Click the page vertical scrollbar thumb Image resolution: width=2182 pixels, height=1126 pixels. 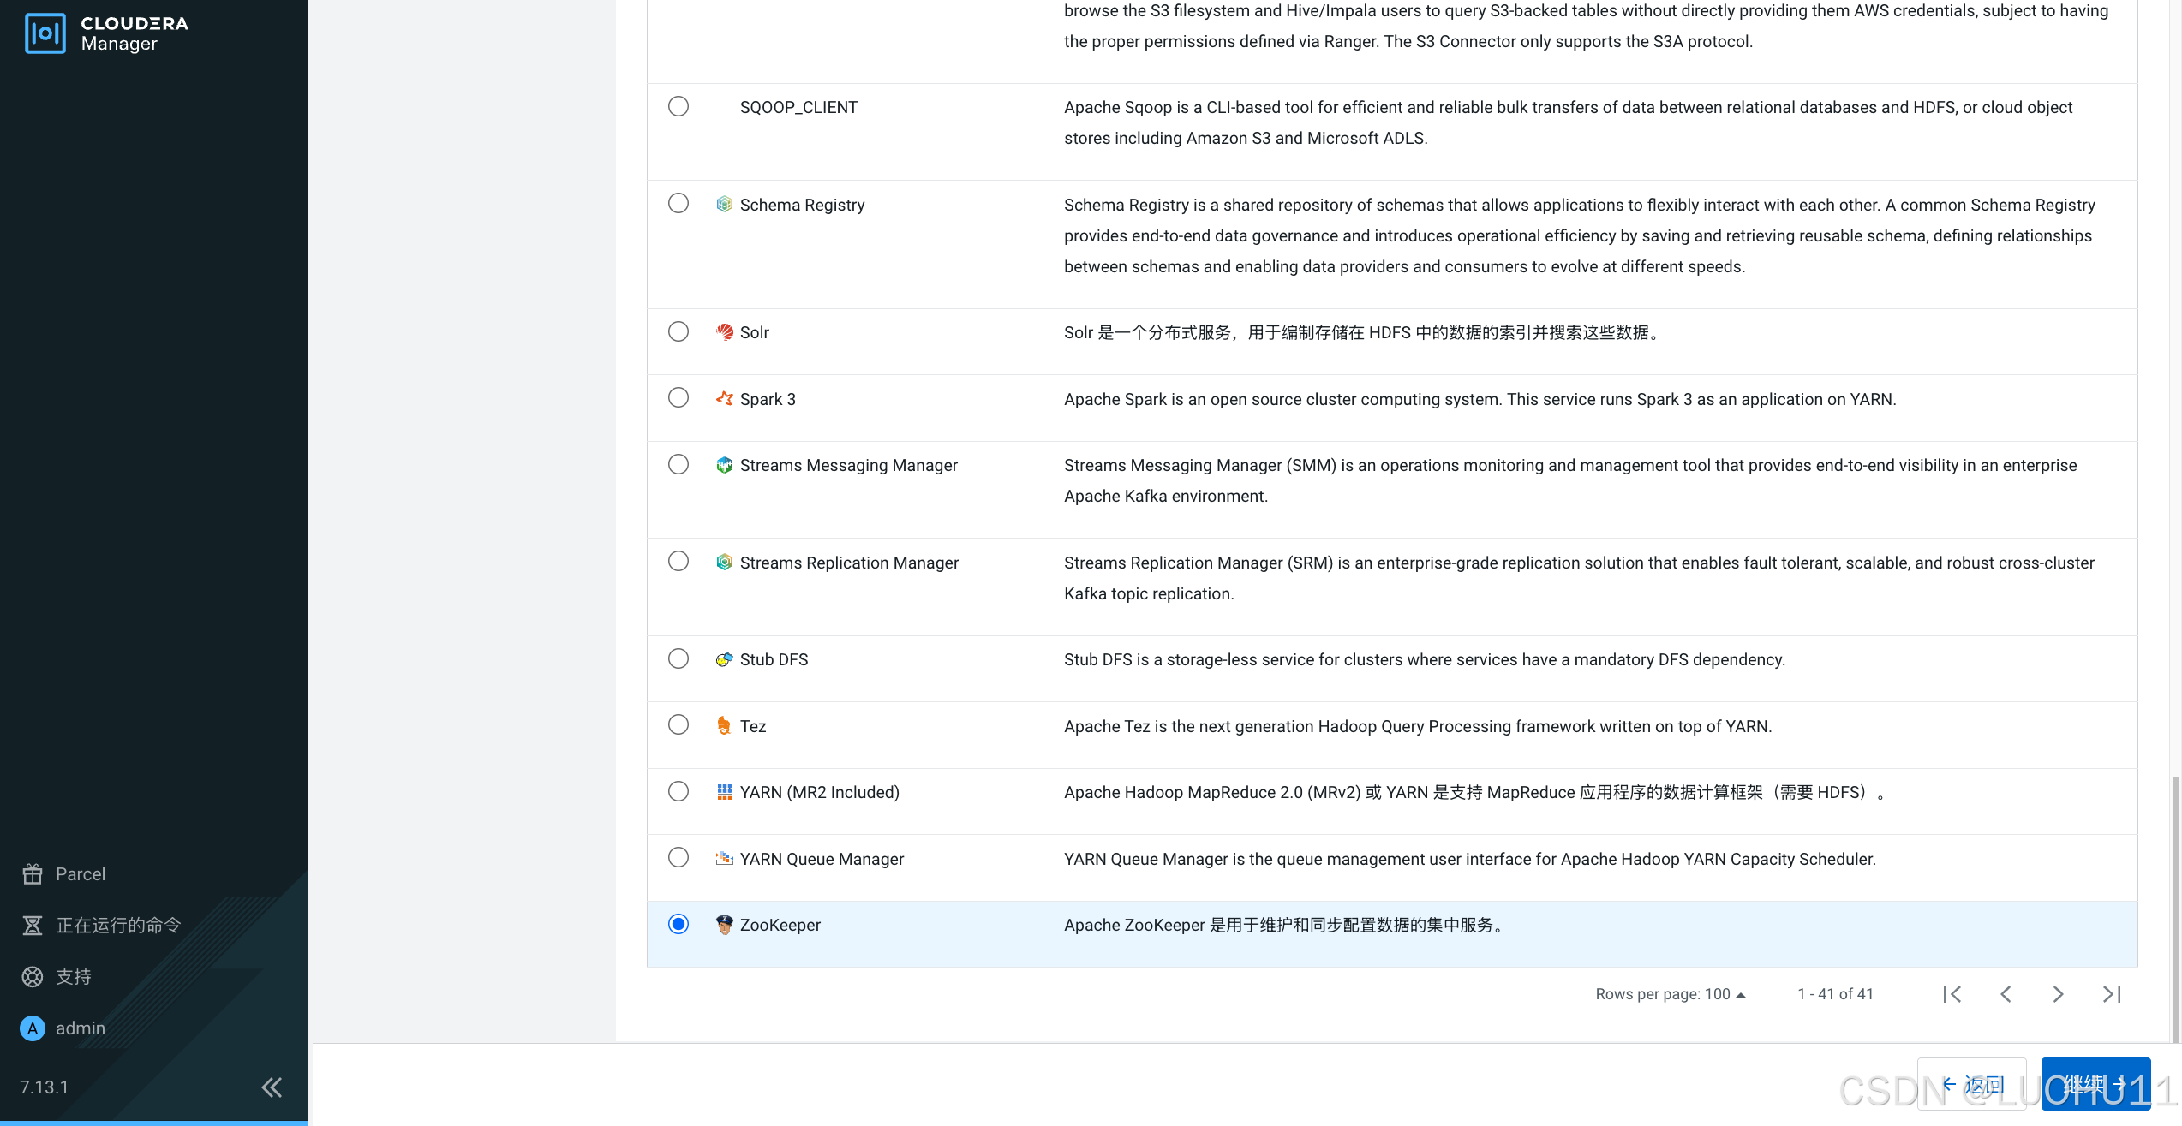(2174, 908)
